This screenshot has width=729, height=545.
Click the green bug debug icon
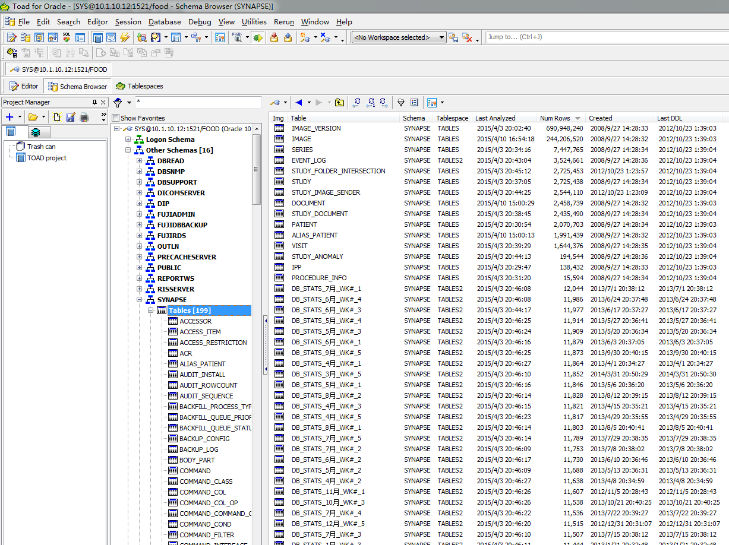click(257, 37)
